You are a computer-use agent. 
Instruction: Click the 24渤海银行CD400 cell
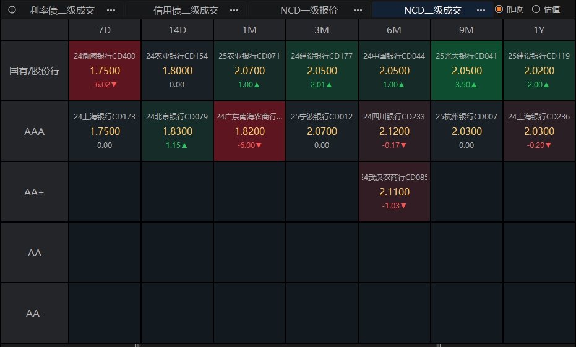click(x=105, y=71)
